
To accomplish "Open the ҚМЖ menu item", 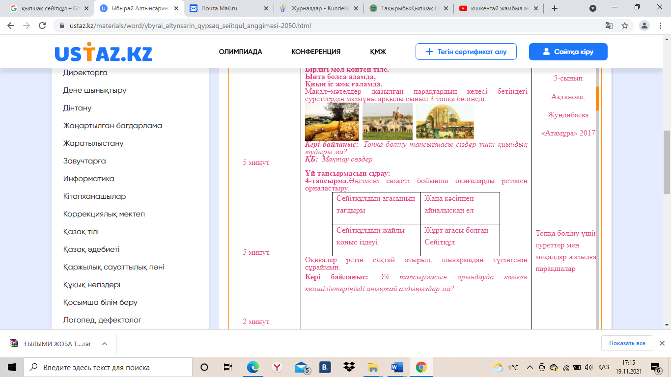I will (x=378, y=52).
